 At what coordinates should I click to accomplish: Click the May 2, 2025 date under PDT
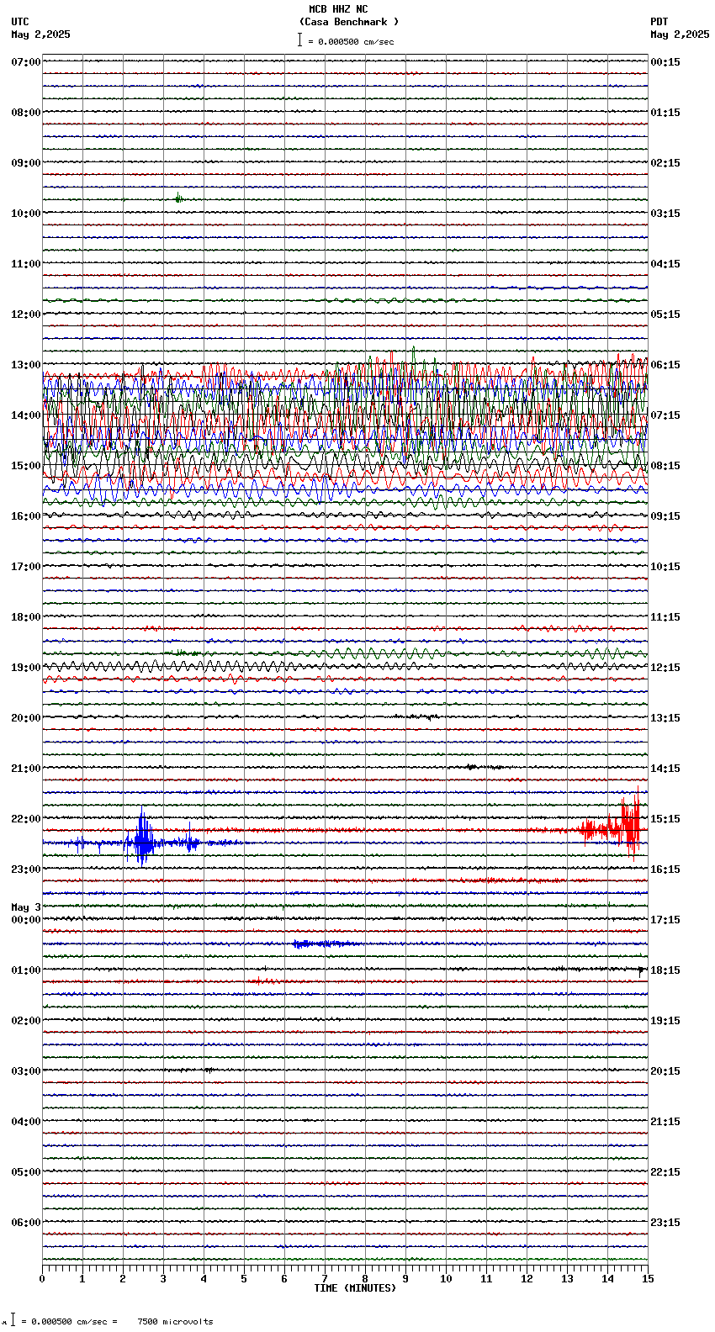click(x=680, y=34)
